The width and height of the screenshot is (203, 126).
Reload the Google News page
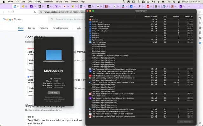coord(13,12)
